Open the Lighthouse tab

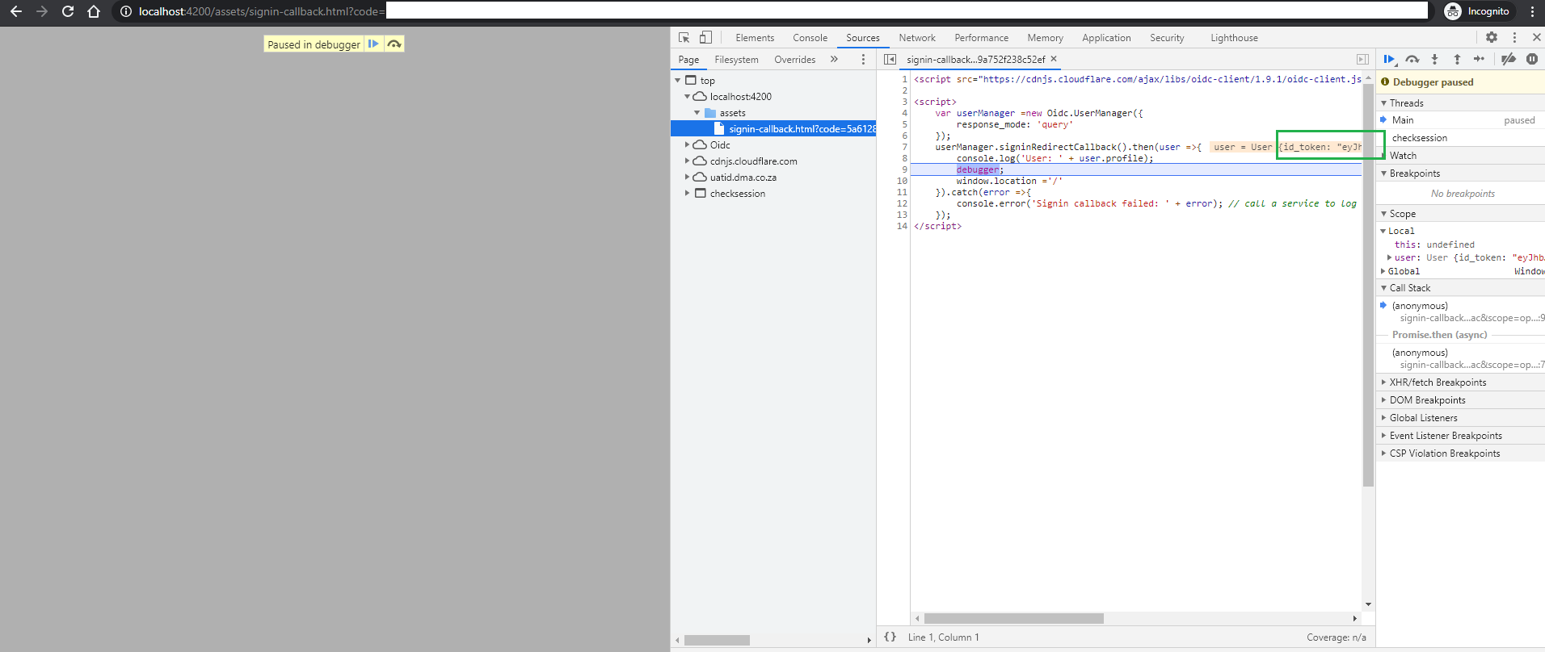(1234, 38)
